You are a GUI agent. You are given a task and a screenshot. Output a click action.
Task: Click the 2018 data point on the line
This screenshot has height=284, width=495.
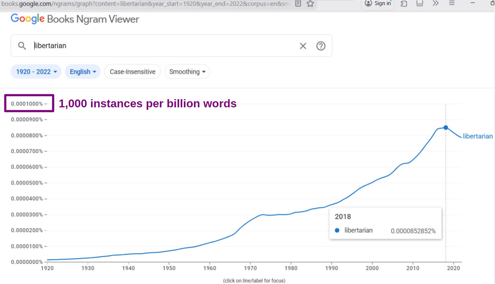point(446,127)
